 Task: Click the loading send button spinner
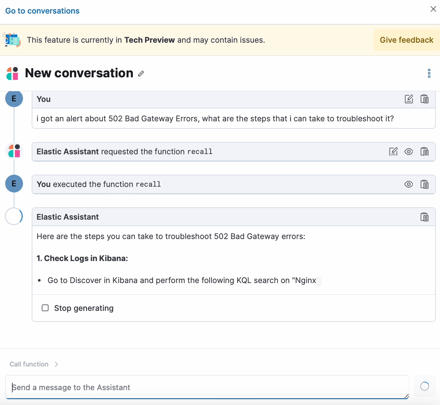(x=424, y=386)
